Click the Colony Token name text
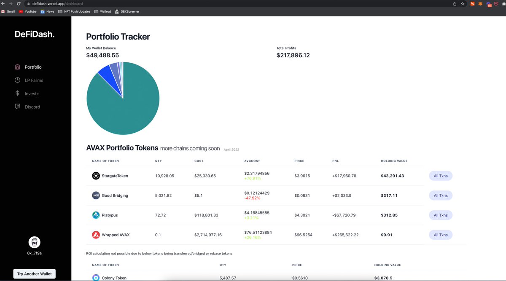The height and width of the screenshot is (281, 506). point(114,278)
